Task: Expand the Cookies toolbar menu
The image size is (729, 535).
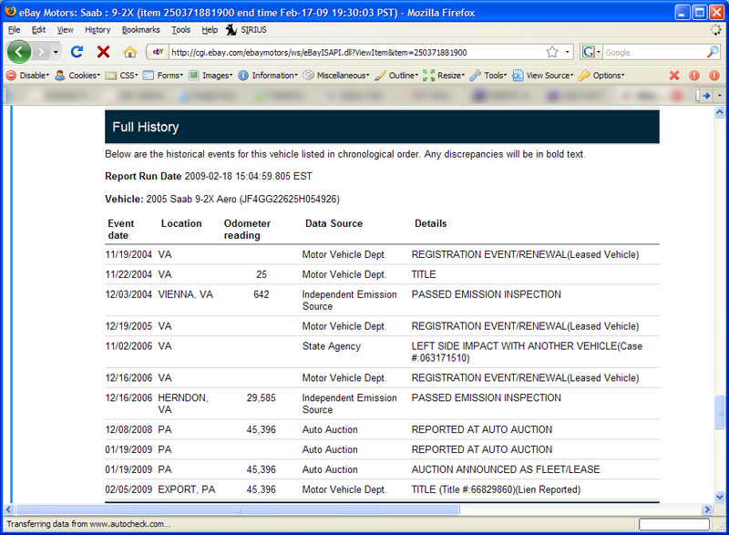Action: pos(77,76)
